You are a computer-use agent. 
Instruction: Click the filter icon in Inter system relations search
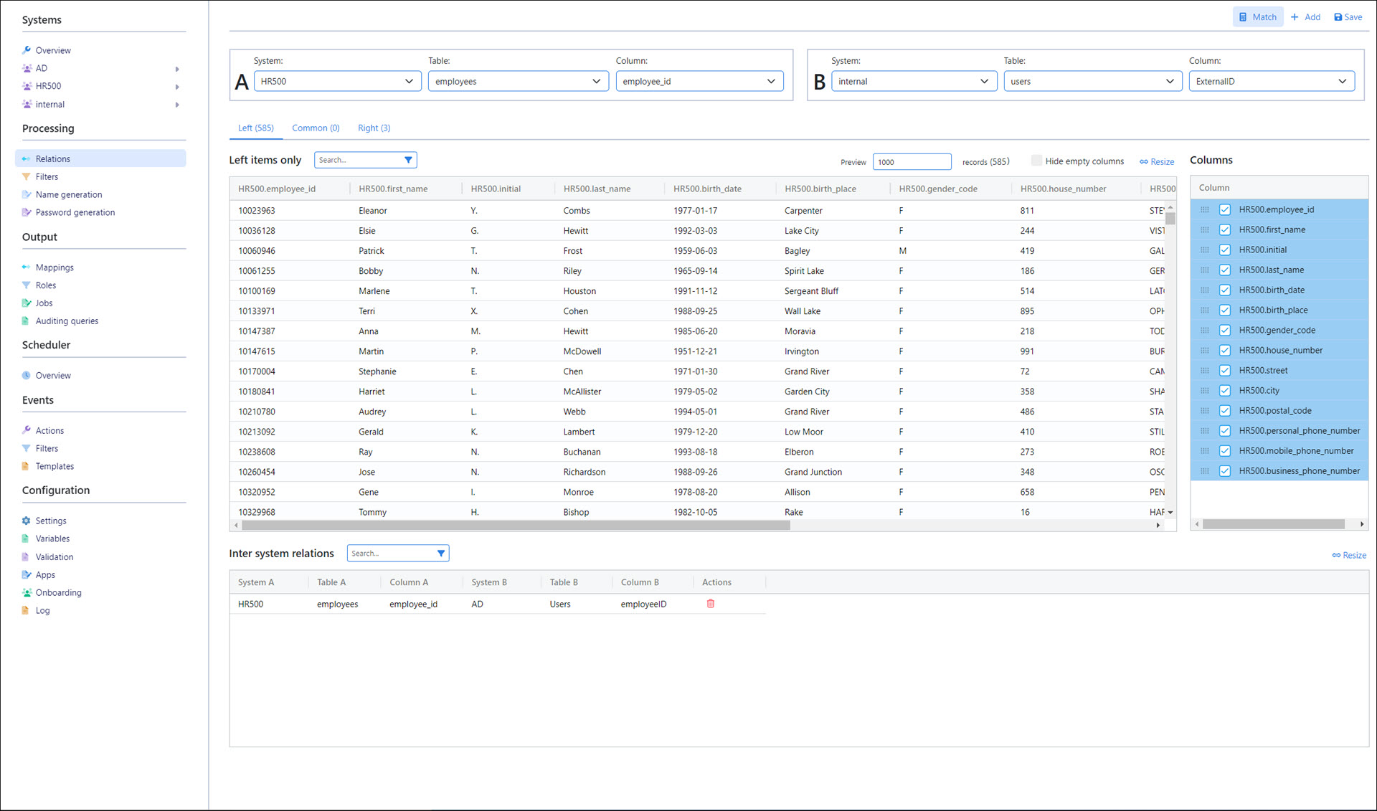441,554
